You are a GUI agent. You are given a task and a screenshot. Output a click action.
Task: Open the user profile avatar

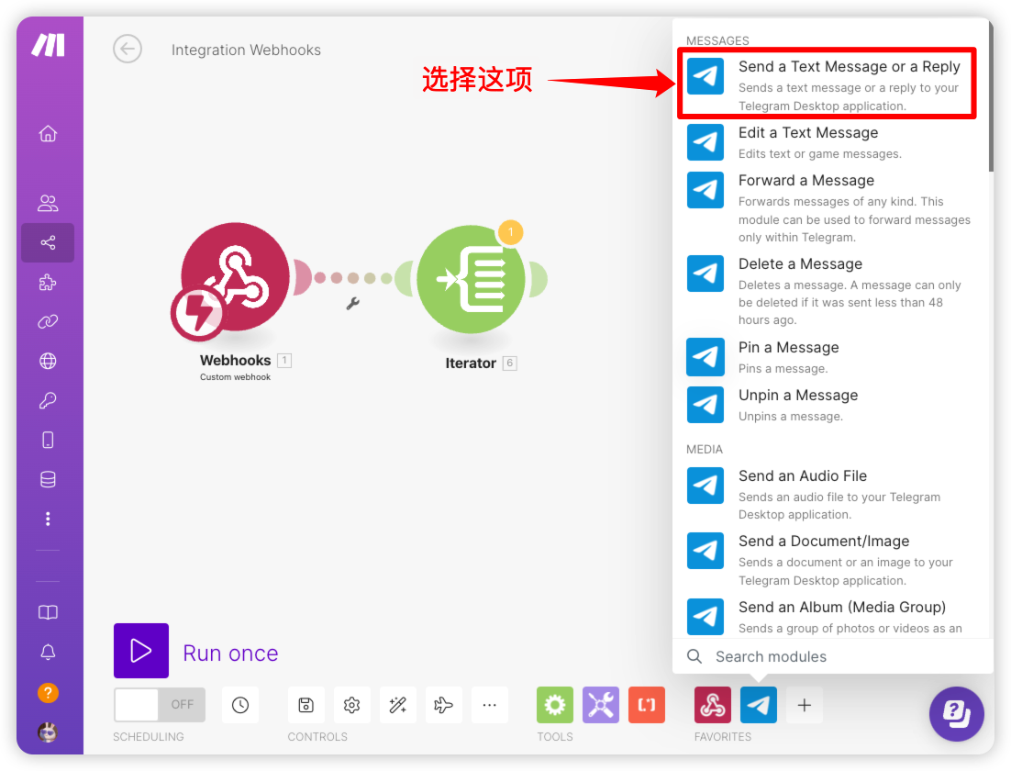click(x=48, y=732)
